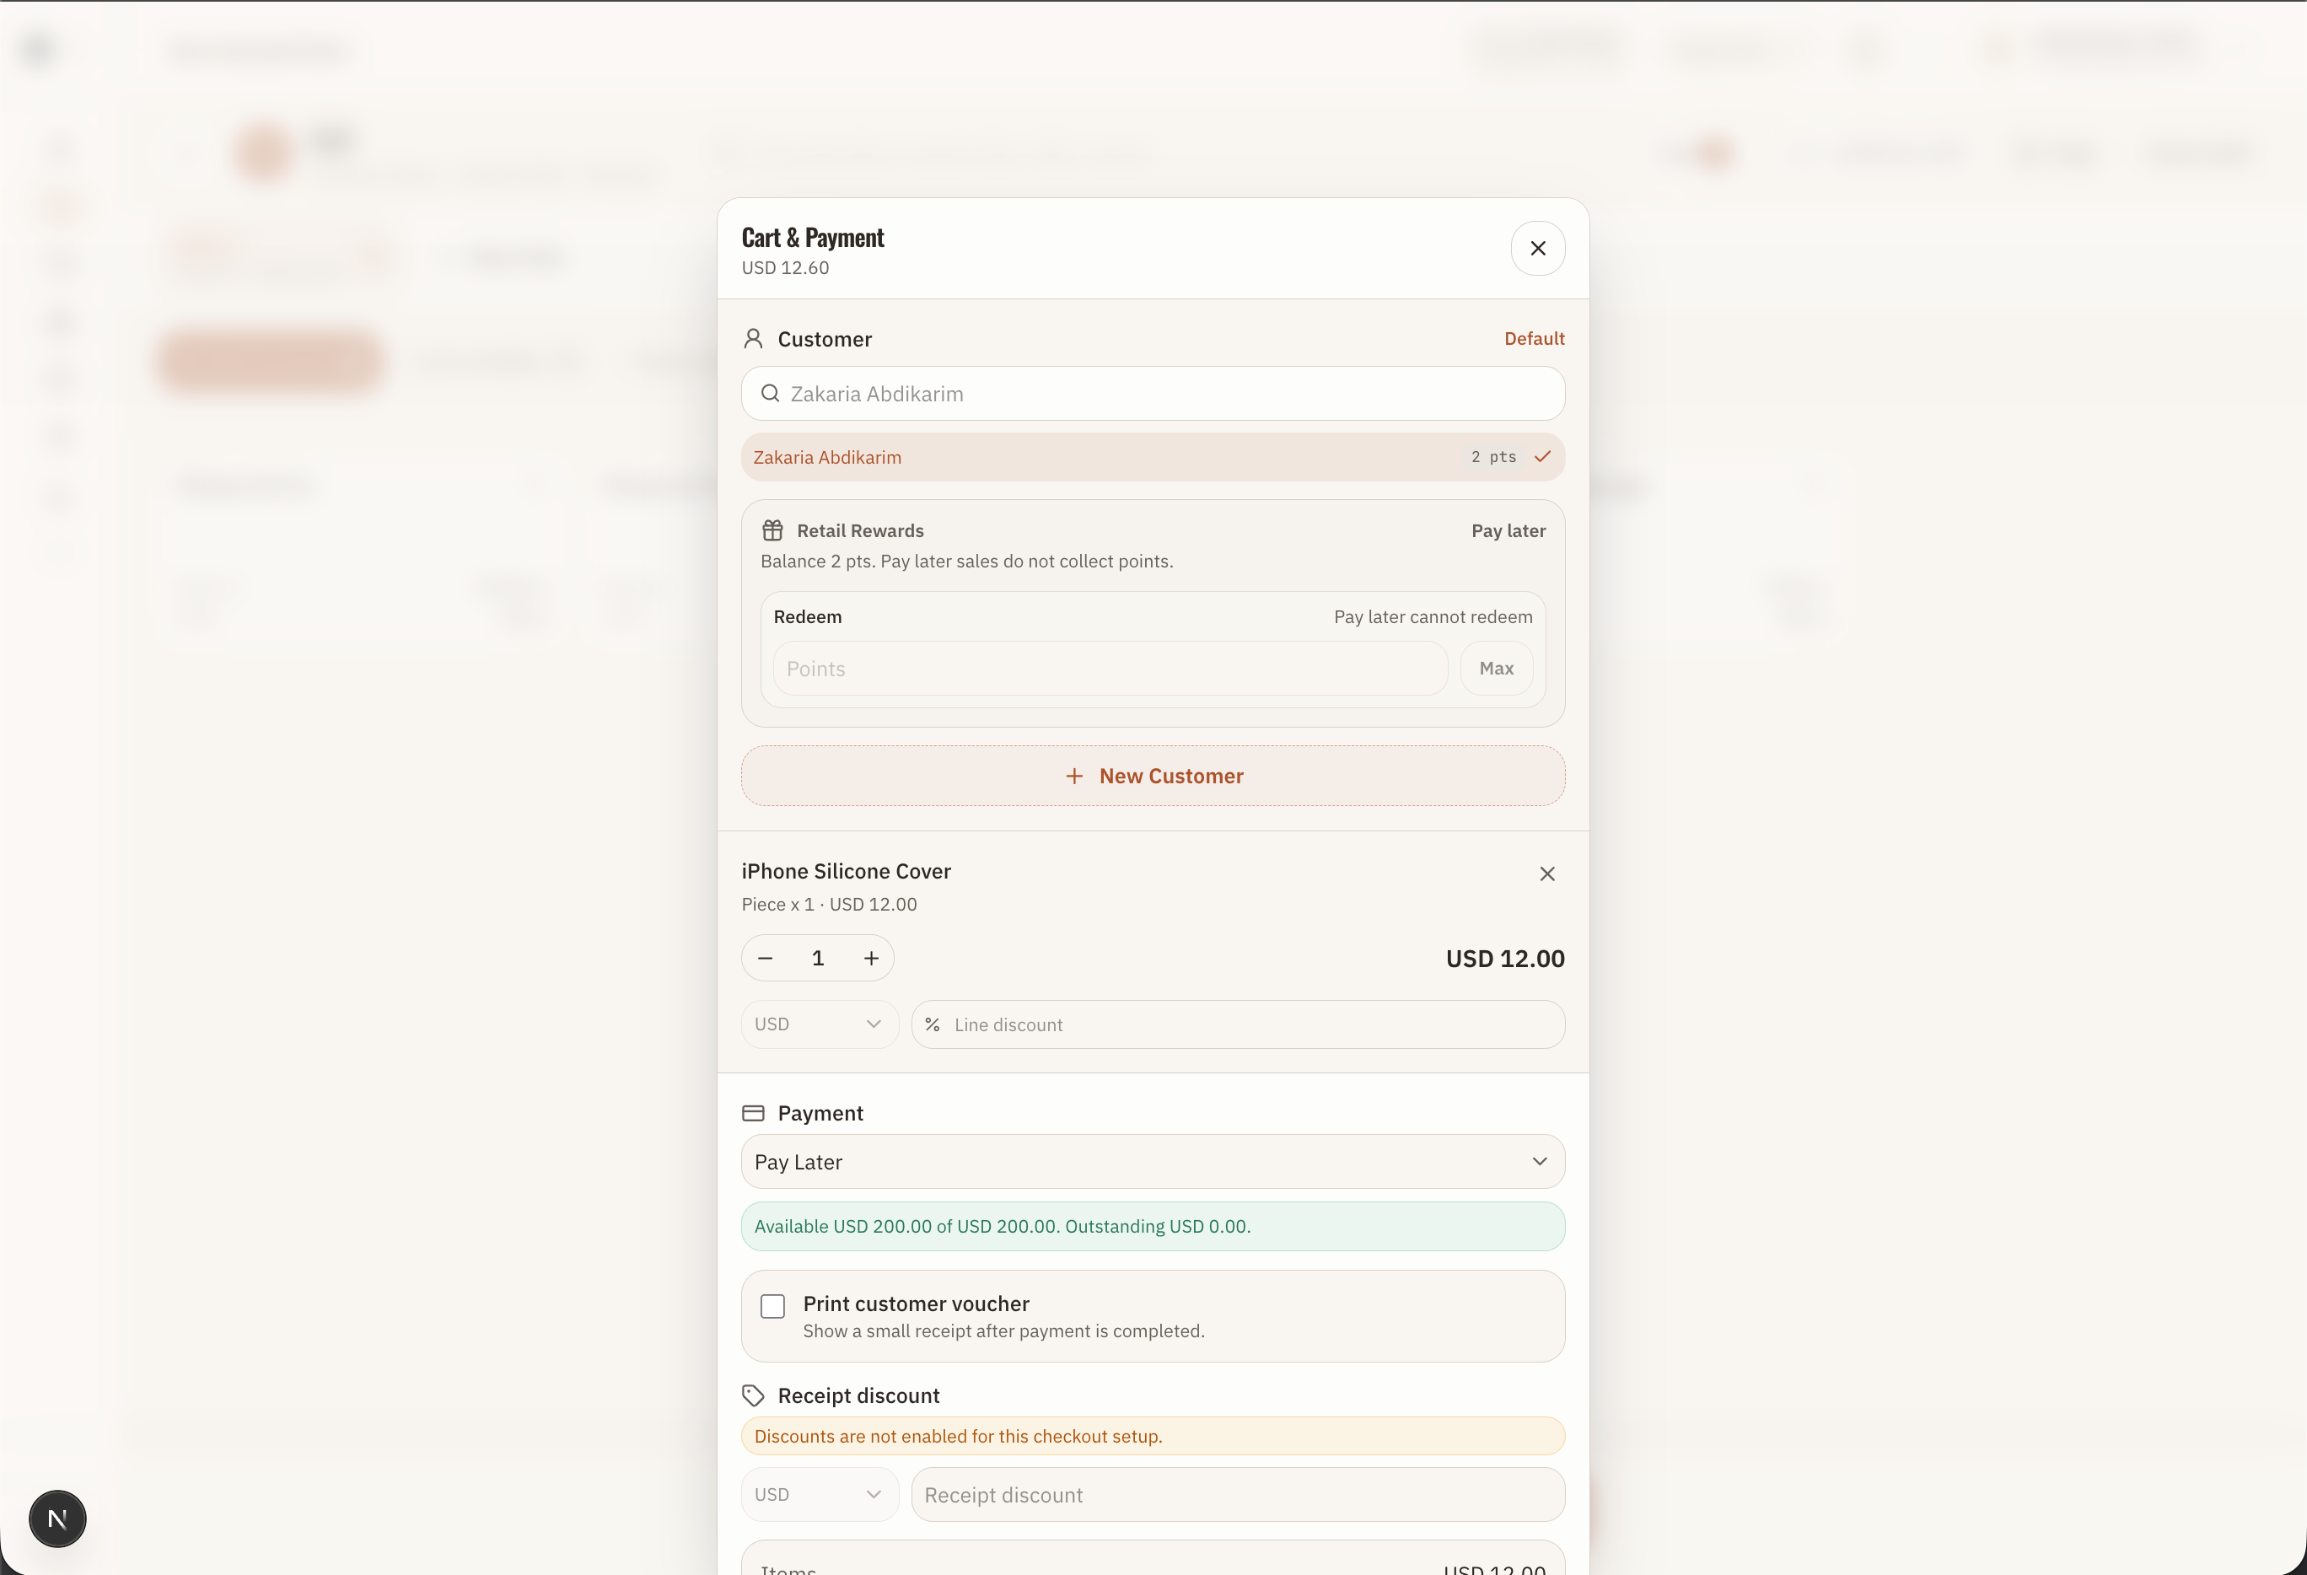
Task: Click the plus icon in New Customer
Action: pos(1074,776)
